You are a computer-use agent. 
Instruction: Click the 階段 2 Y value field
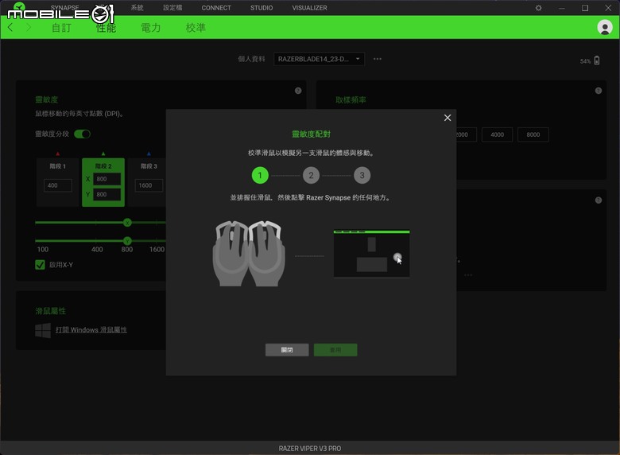click(x=107, y=194)
